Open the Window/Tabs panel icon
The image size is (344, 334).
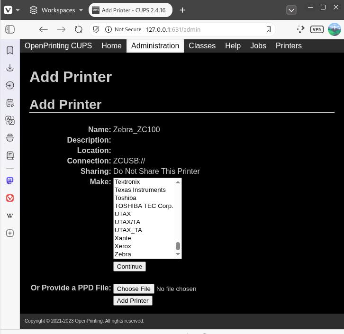[x=10, y=138]
